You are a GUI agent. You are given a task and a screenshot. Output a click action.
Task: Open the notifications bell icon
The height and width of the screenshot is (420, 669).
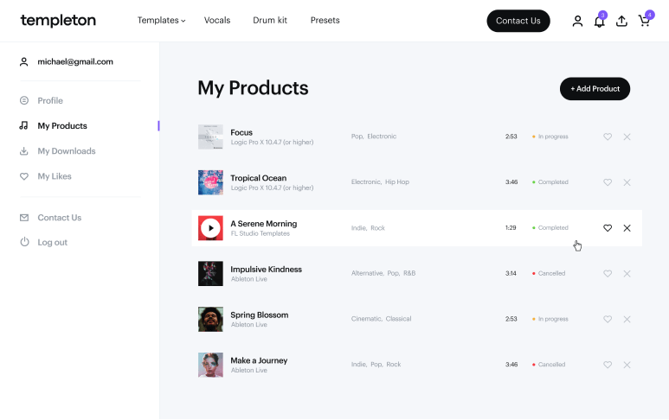599,22
